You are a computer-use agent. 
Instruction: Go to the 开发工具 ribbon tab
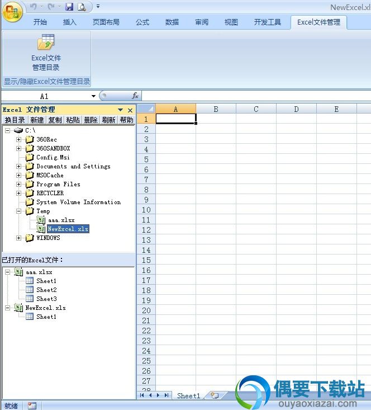point(268,22)
